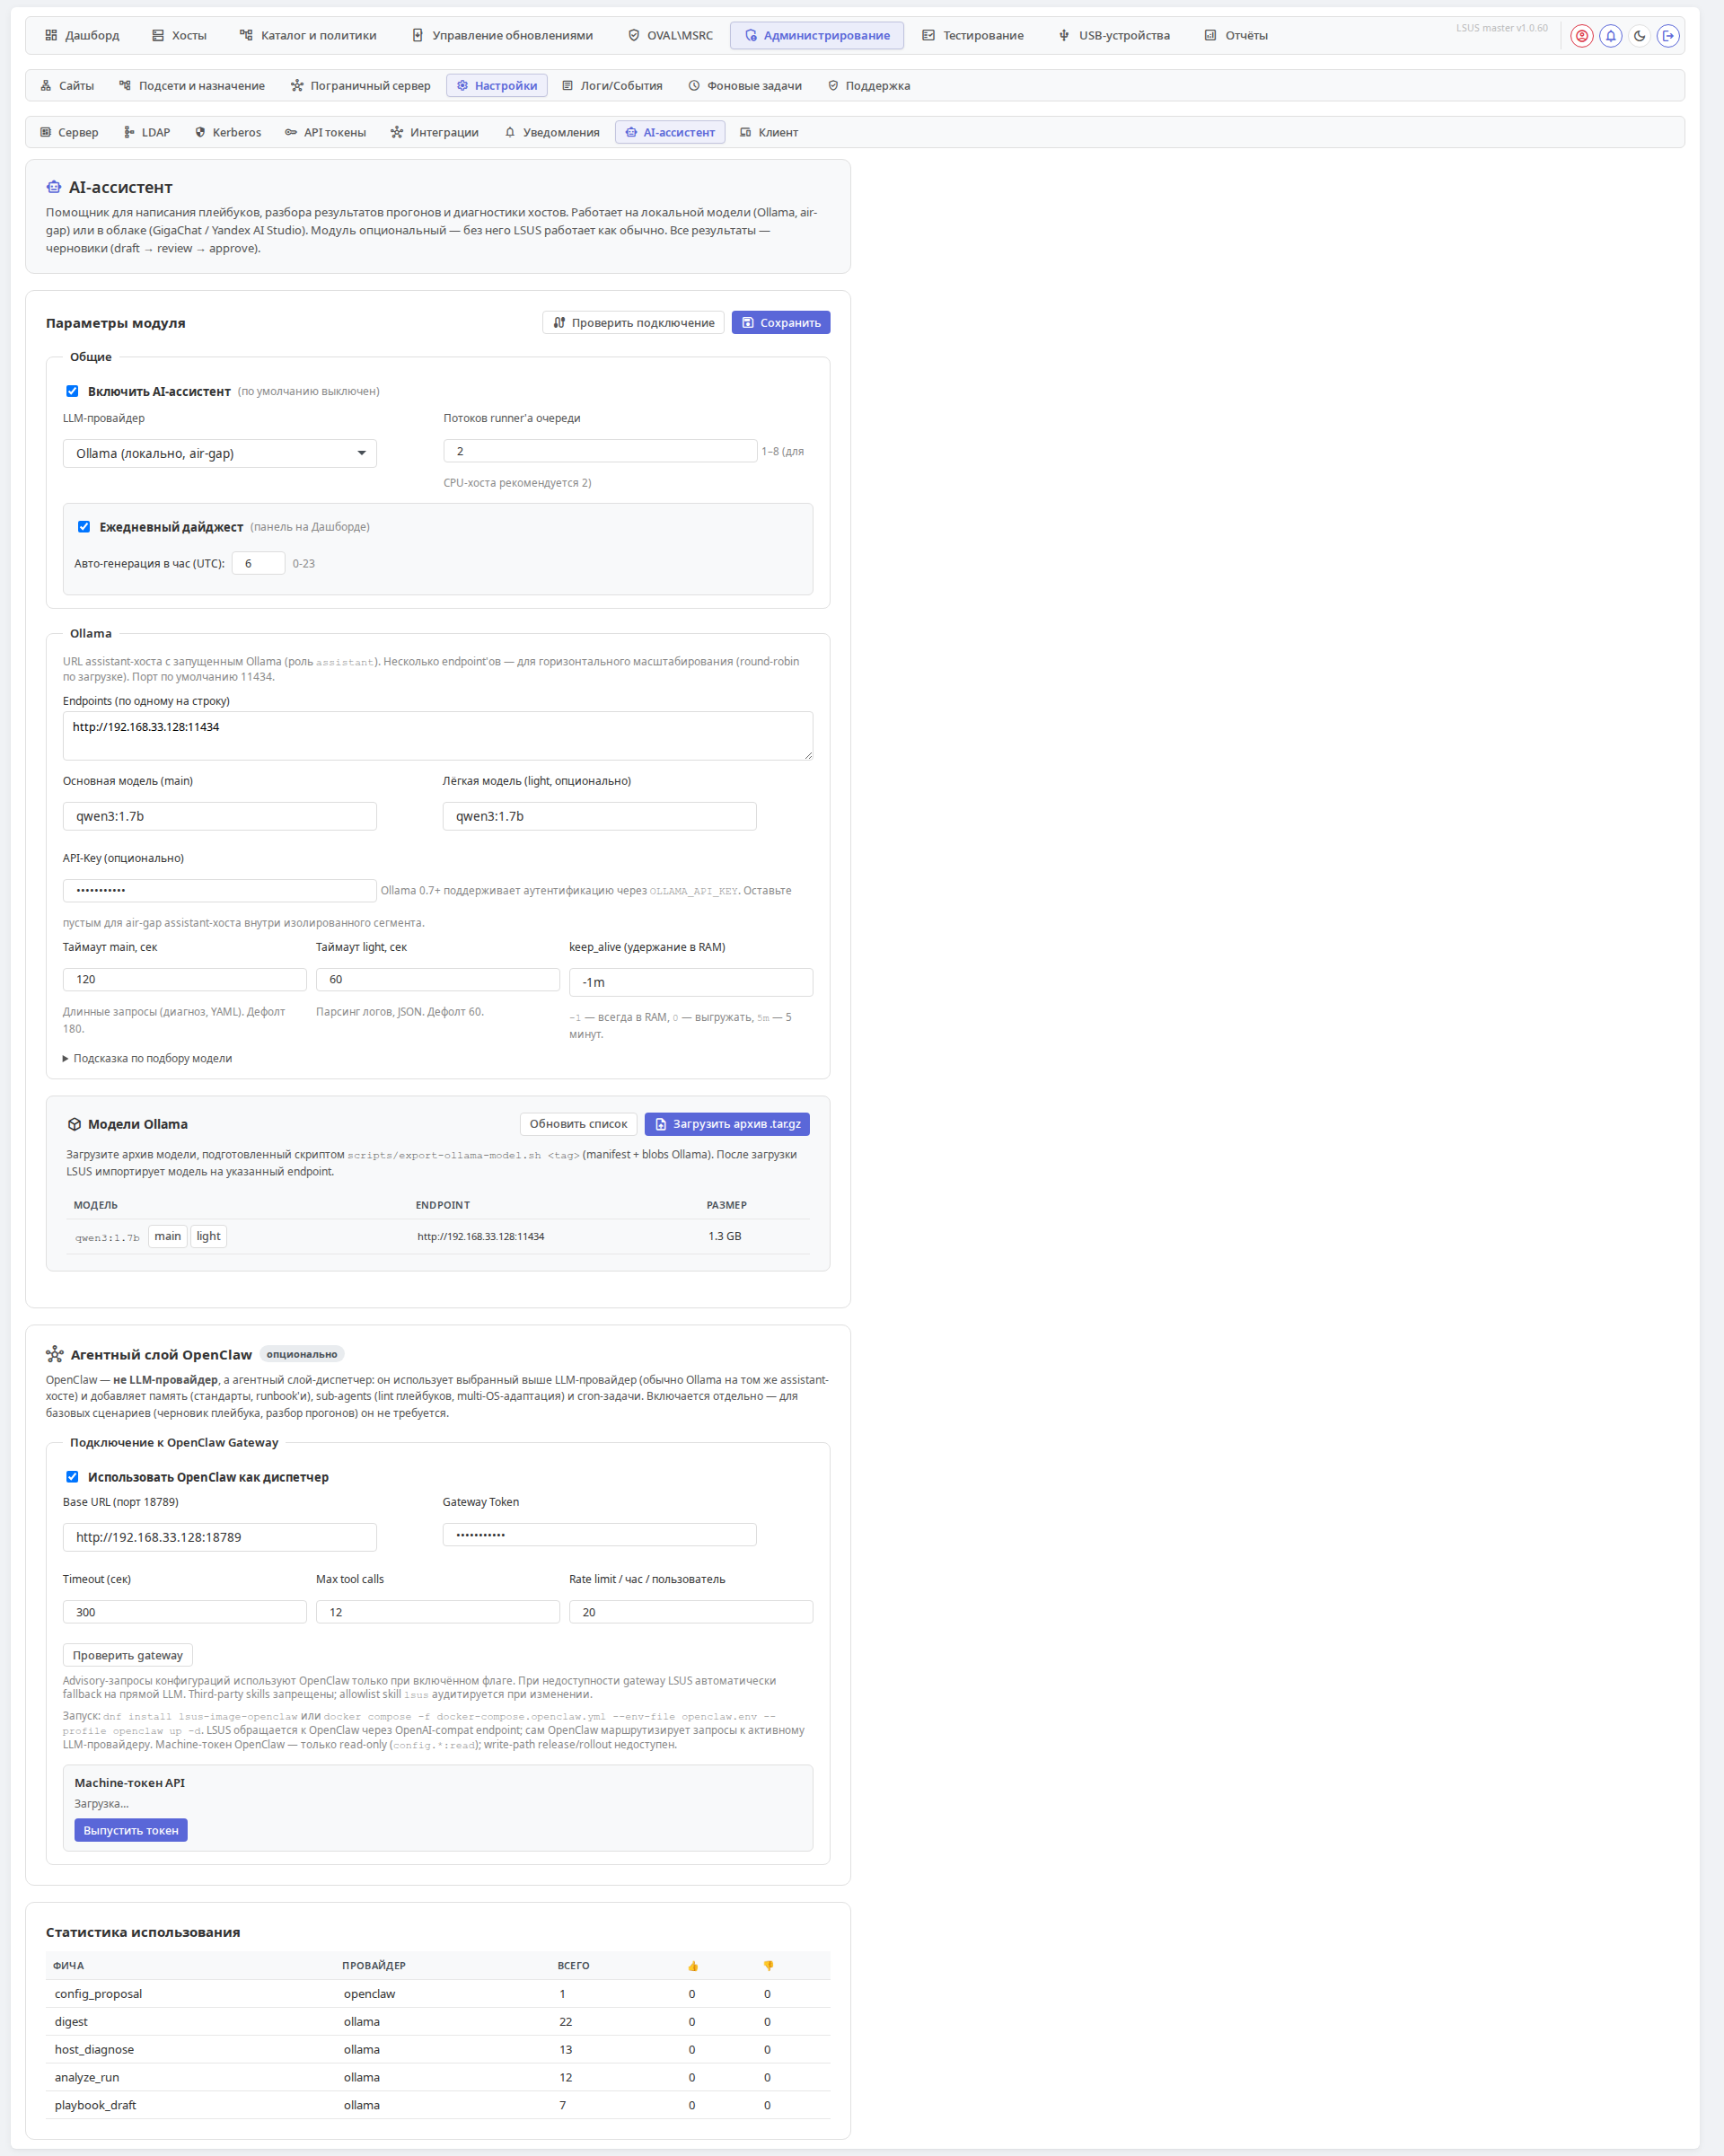Click Авто-генерация в час UTC field
This screenshot has width=1724, height=2156.
(259, 563)
